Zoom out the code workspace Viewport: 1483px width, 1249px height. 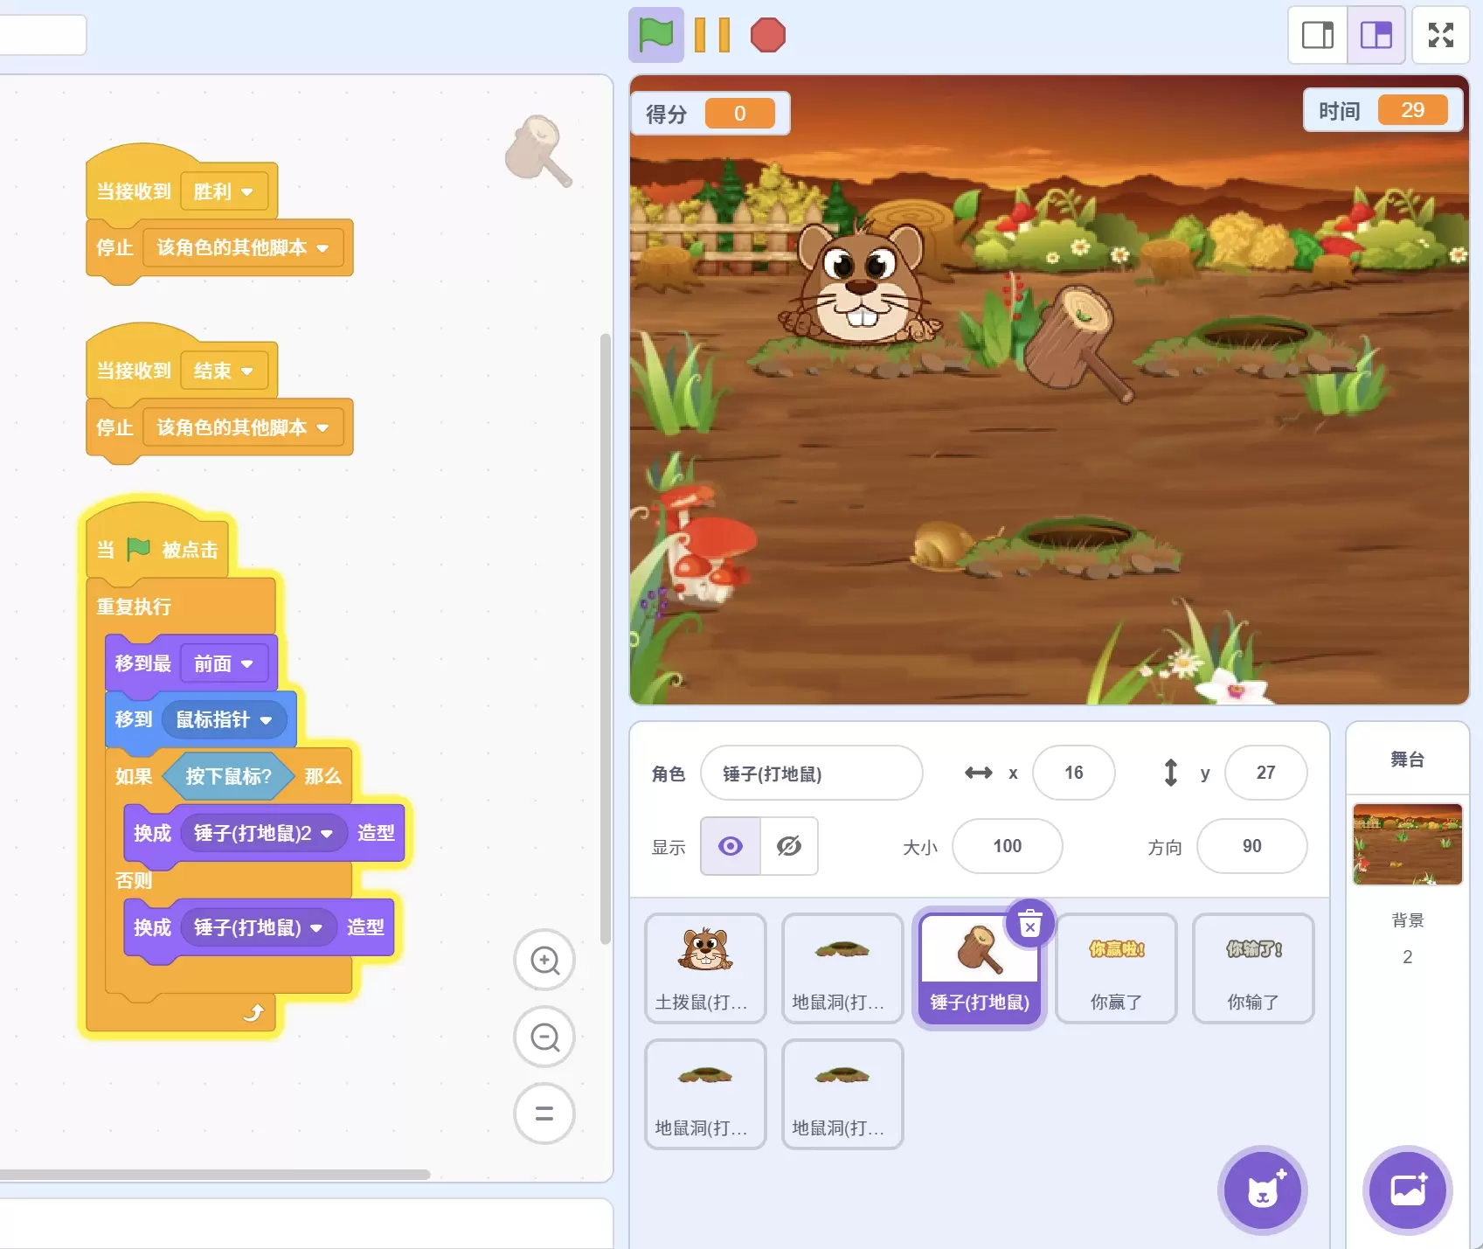(x=544, y=1037)
